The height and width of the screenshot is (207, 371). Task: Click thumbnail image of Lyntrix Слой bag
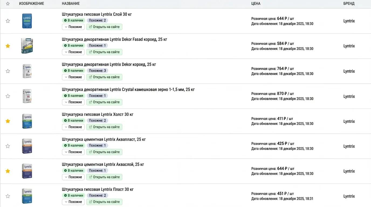tap(27, 21)
